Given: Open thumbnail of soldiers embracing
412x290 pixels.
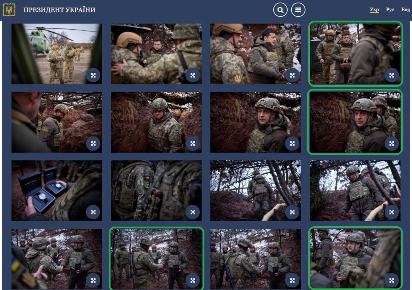Looking at the screenshot, I should [x=156, y=54].
